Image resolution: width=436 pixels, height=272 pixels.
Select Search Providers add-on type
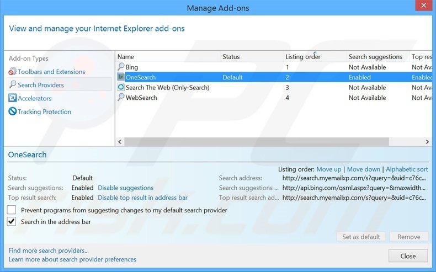point(59,85)
